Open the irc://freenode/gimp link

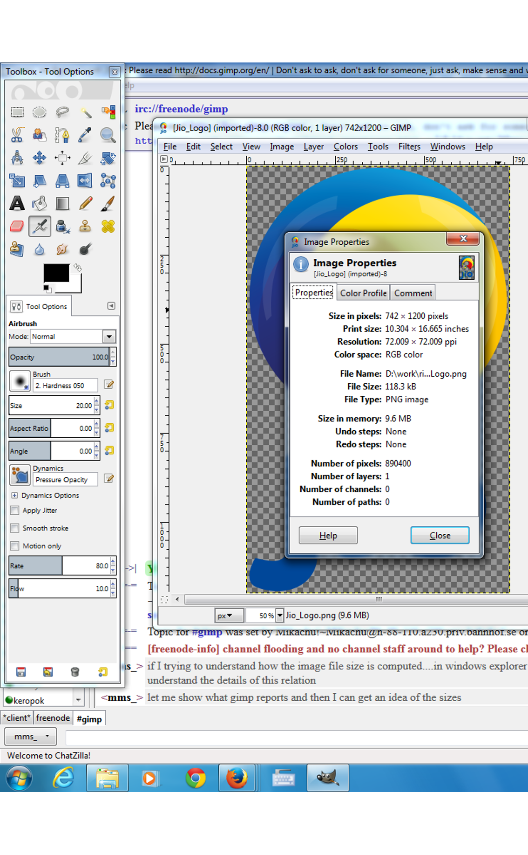pyautogui.click(x=182, y=109)
